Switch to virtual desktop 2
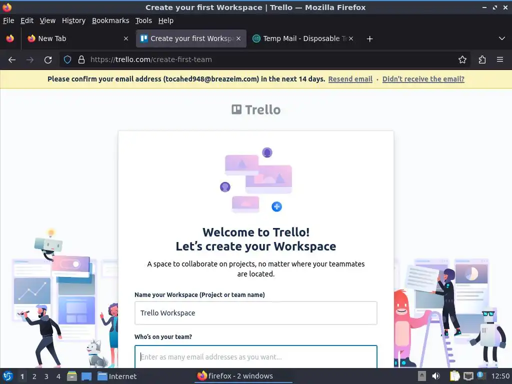512x384 pixels. (34, 376)
